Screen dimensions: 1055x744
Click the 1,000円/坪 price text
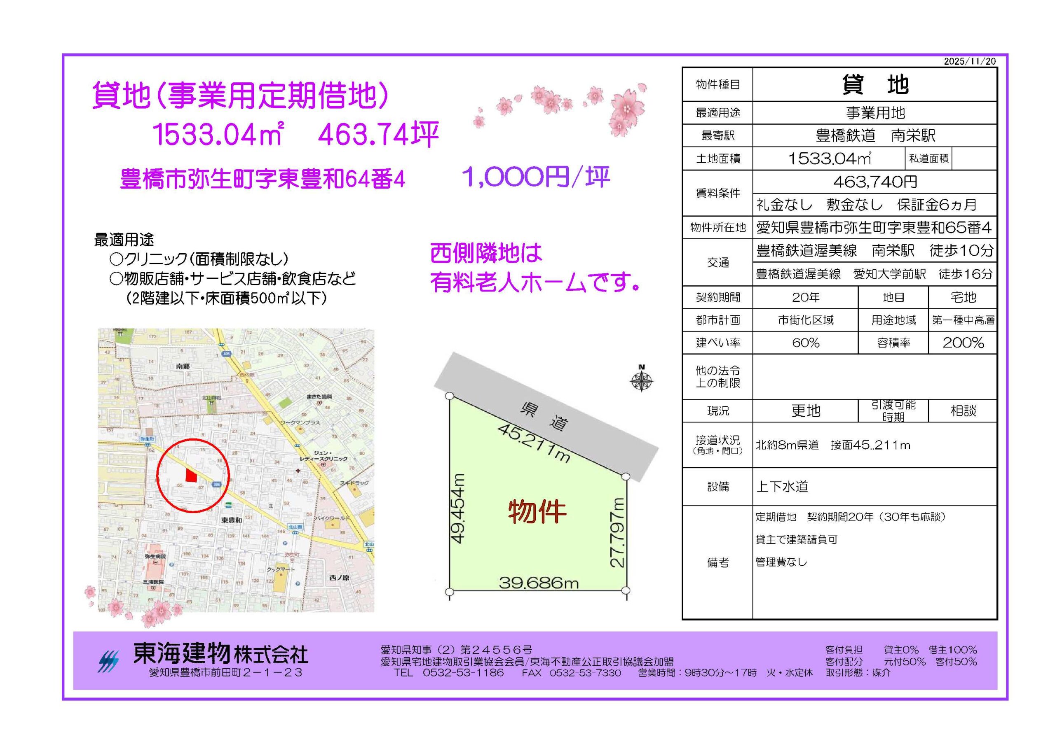[535, 177]
